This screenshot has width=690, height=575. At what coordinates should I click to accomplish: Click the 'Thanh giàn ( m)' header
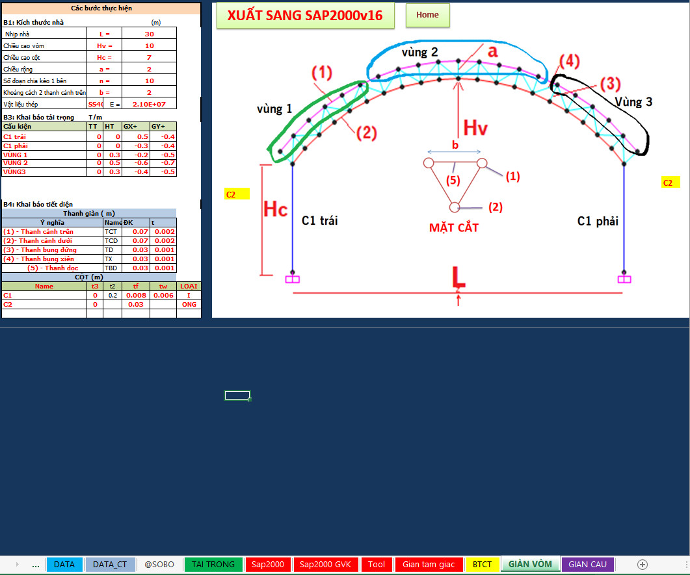point(89,214)
